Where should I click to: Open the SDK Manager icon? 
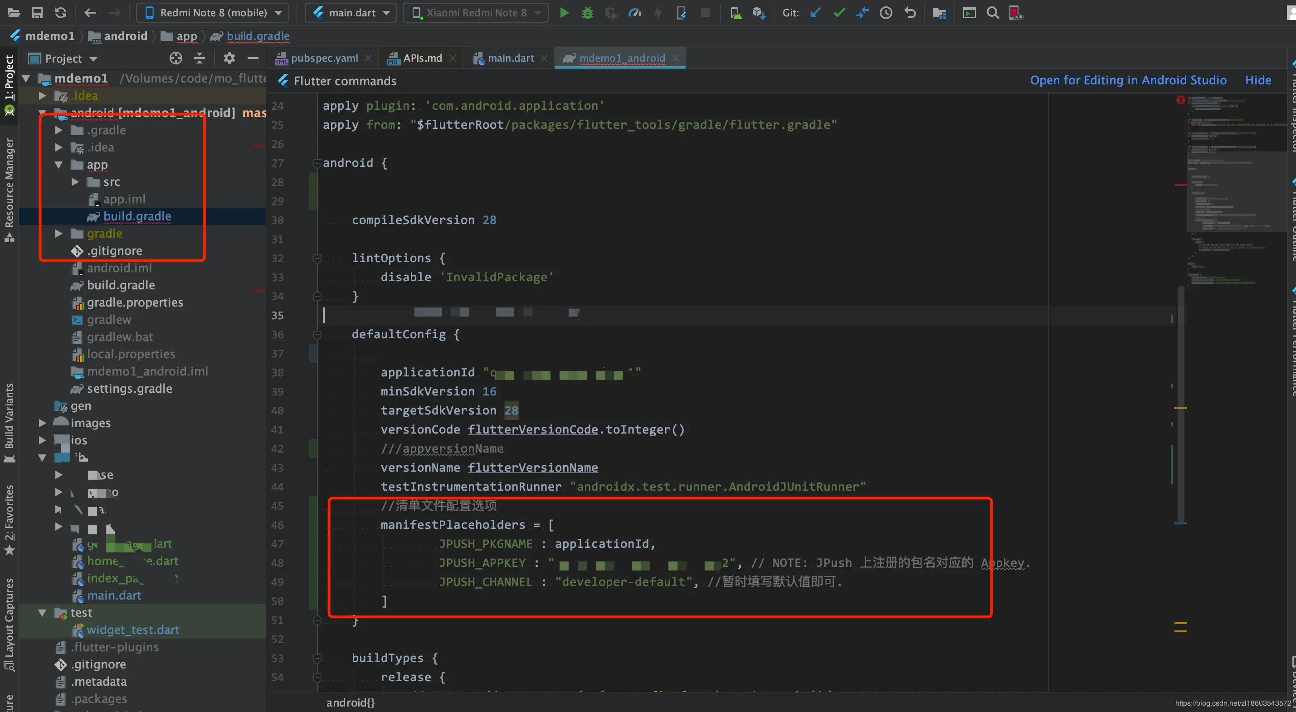[759, 13]
